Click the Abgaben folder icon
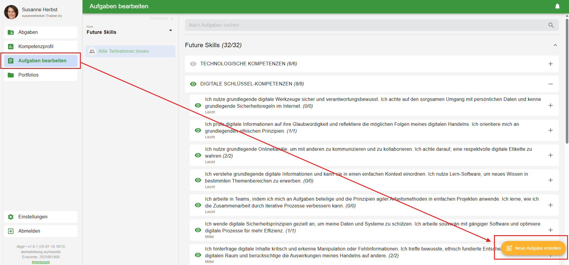Screen dimensions: 569x265 coord(11,32)
